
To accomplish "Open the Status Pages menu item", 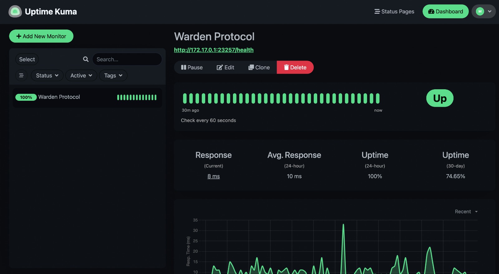I will pyautogui.click(x=394, y=12).
